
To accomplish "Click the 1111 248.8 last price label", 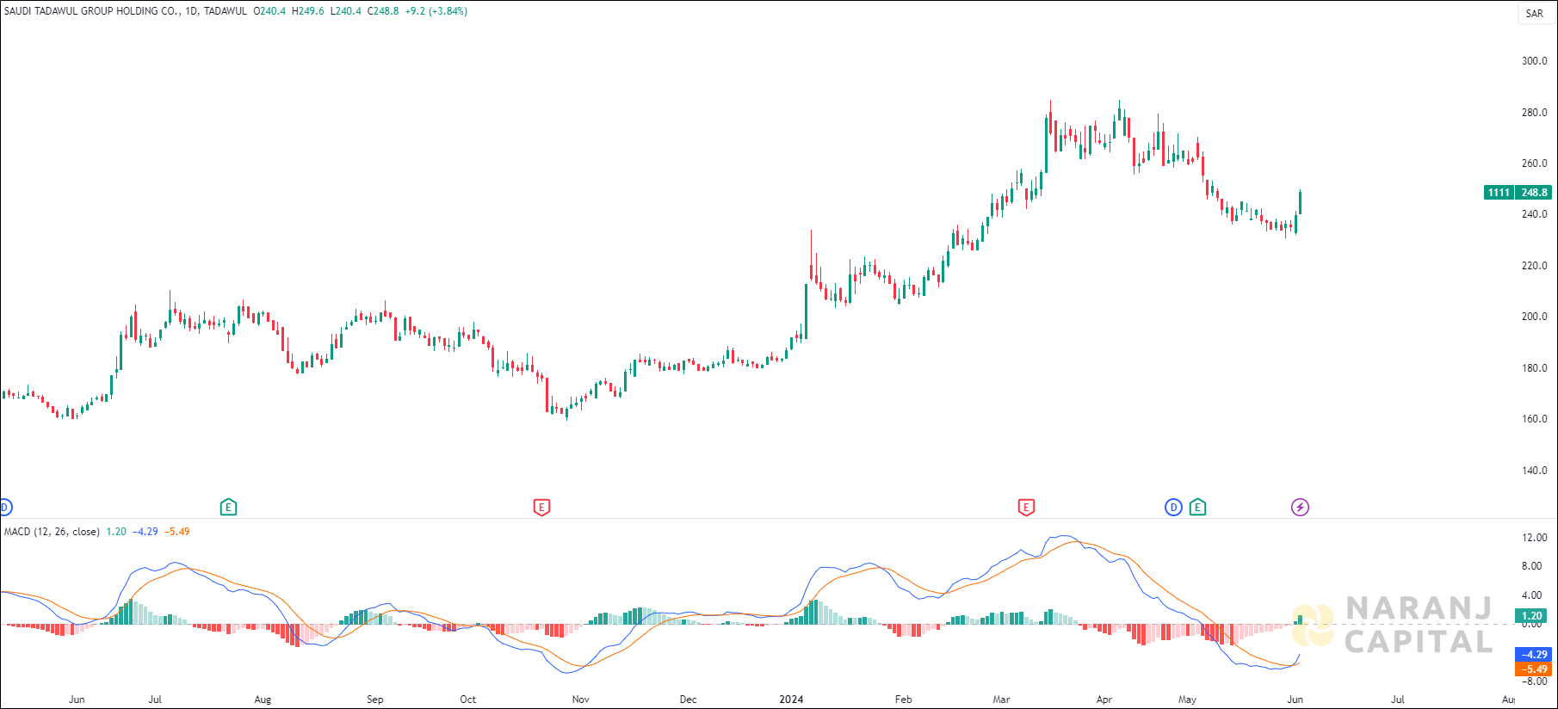I will 1518,192.
